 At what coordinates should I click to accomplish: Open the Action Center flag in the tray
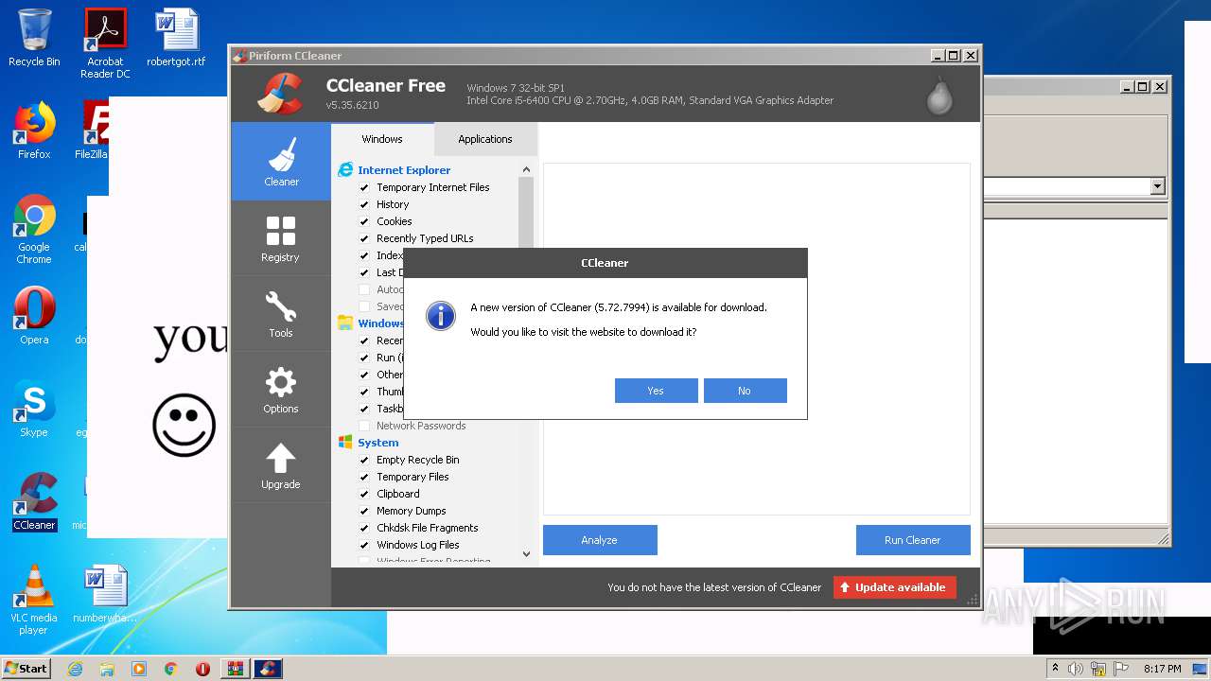point(1121,669)
